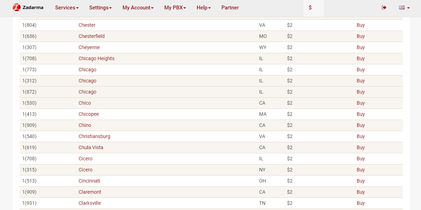Screen dimensions: 421x210
Task: Select the Christiansburg city link
Action: tap(94, 136)
